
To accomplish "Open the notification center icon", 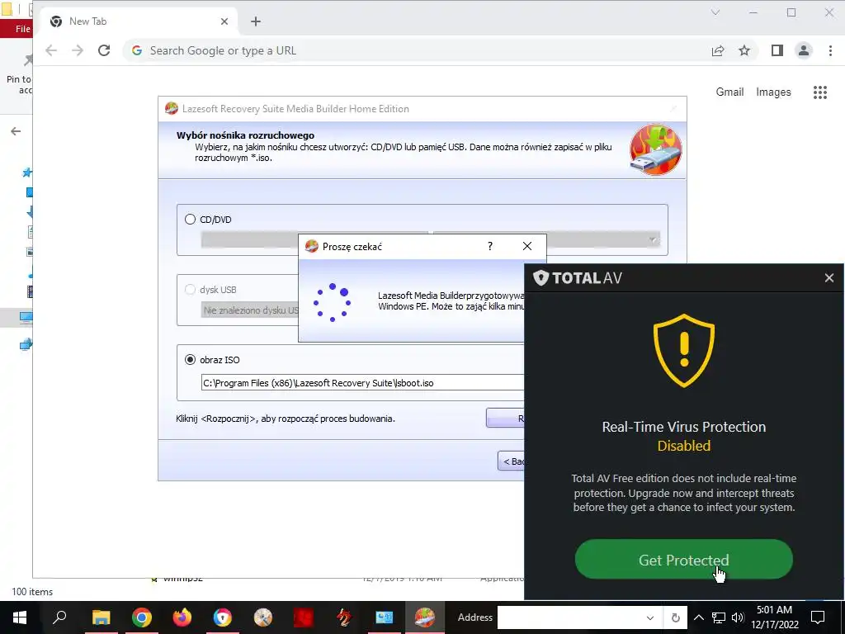I will (x=818, y=617).
